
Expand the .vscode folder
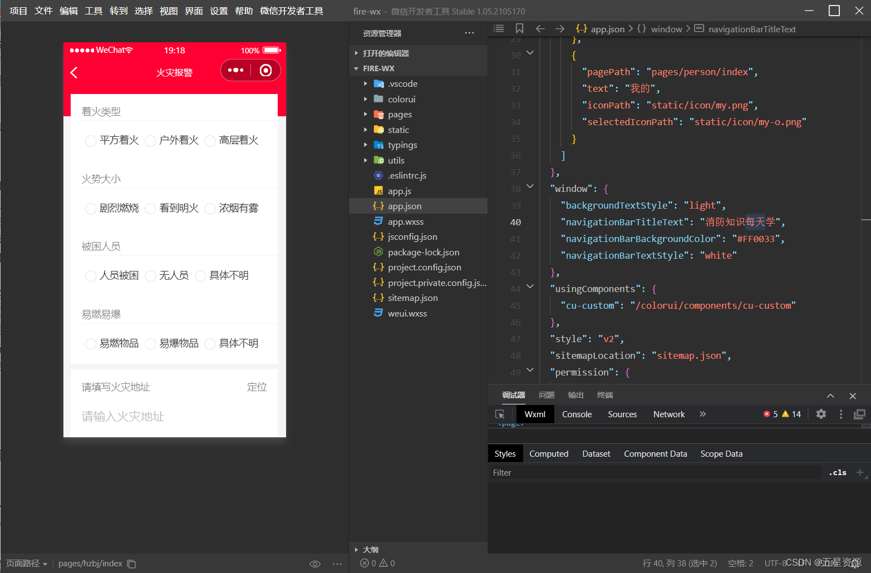click(418, 83)
